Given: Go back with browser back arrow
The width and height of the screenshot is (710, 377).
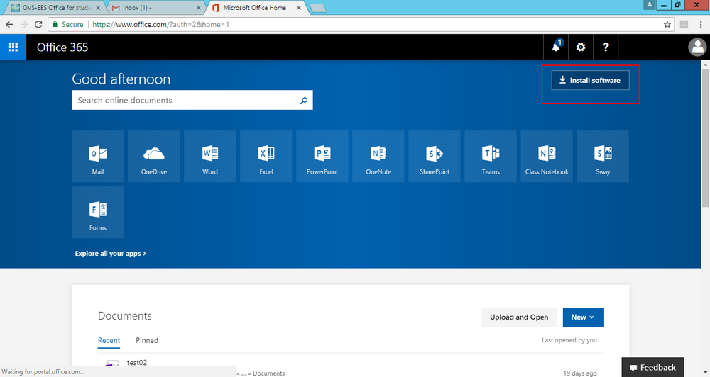Looking at the screenshot, I should coord(9,24).
